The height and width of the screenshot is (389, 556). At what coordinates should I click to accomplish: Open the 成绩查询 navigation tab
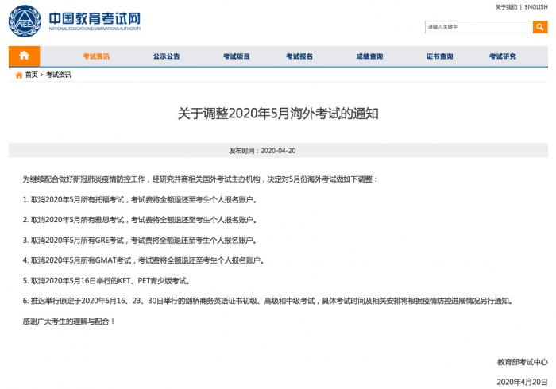coord(369,56)
